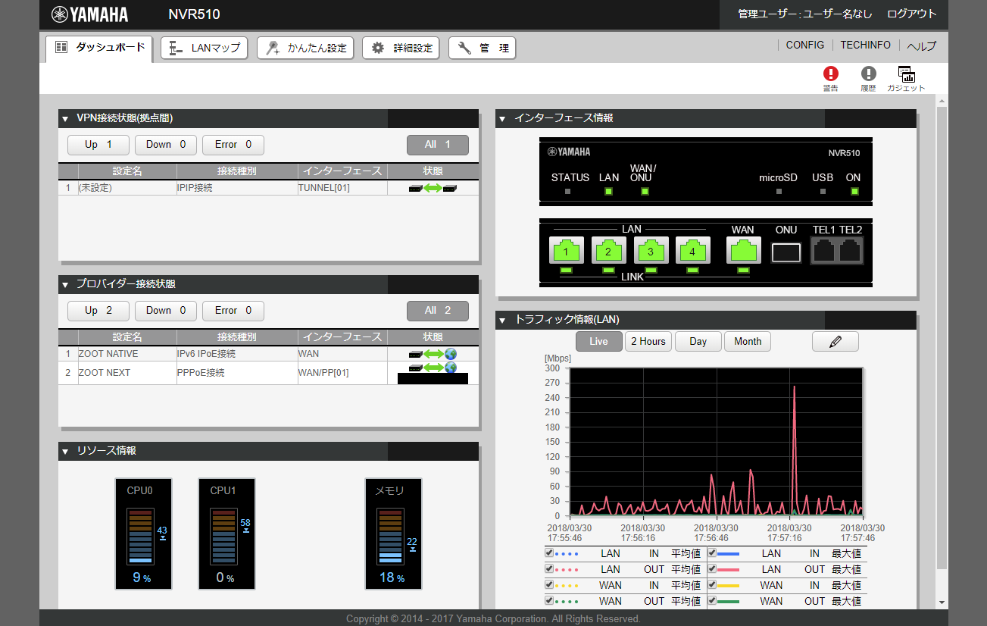Collapse the resource information panel
The height and width of the screenshot is (626, 987).
(x=65, y=452)
